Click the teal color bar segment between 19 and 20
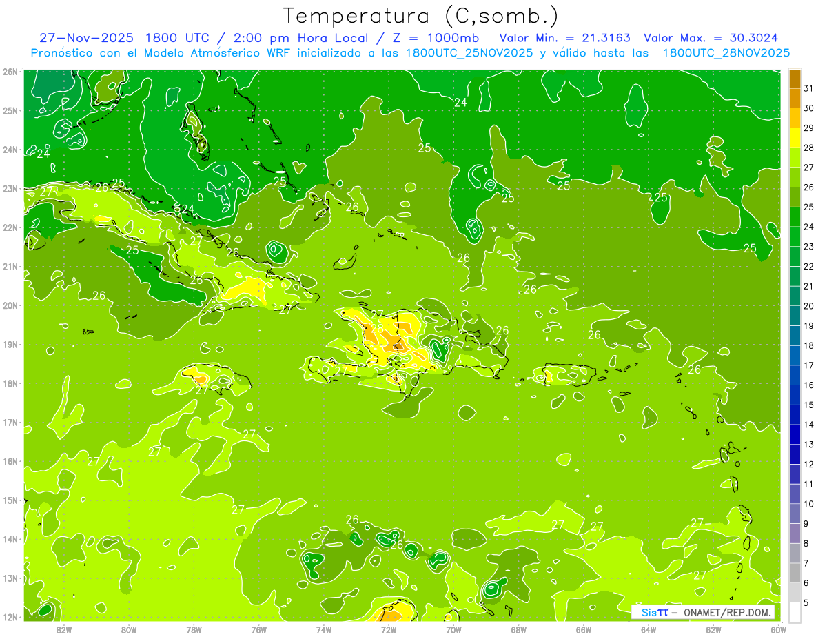This screenshot has height=639, width=827. pyautogui.click(x=795, y=316)
